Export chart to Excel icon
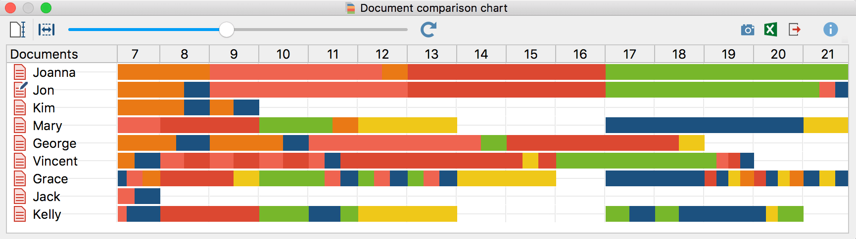 770,30
